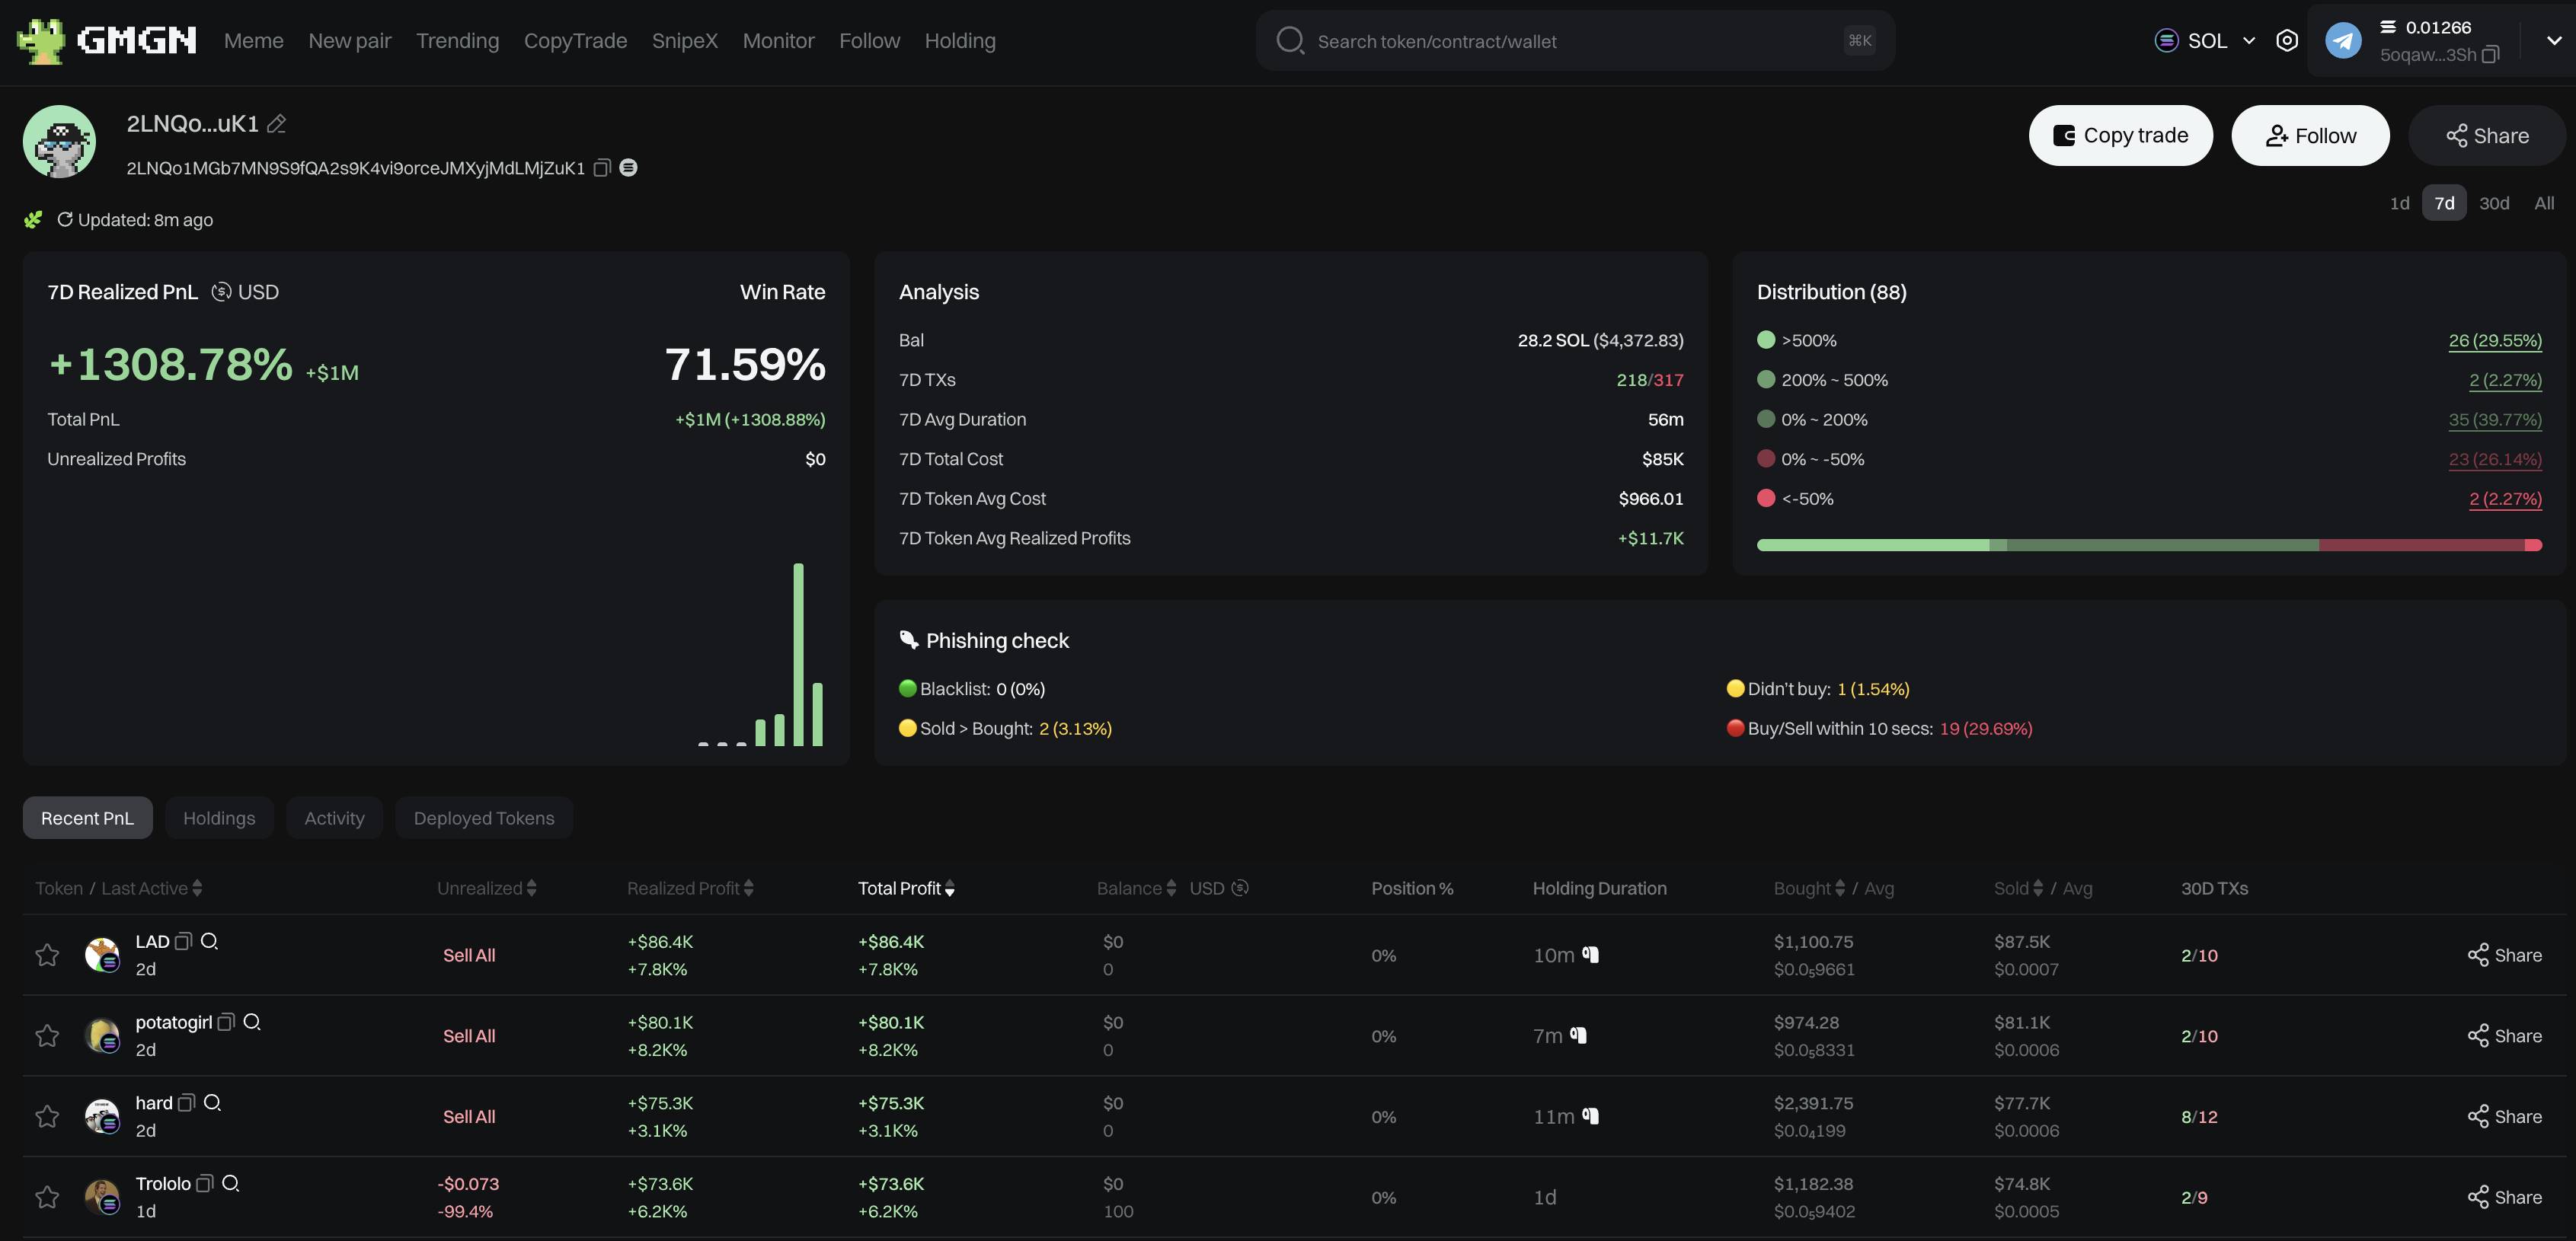The height and width of the screenshot is (1241, 2576).
Task: Open the Trending menu
Action: pos(457,41)
